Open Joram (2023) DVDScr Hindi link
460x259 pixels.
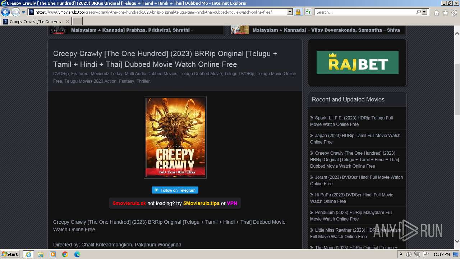click(356, 180)
